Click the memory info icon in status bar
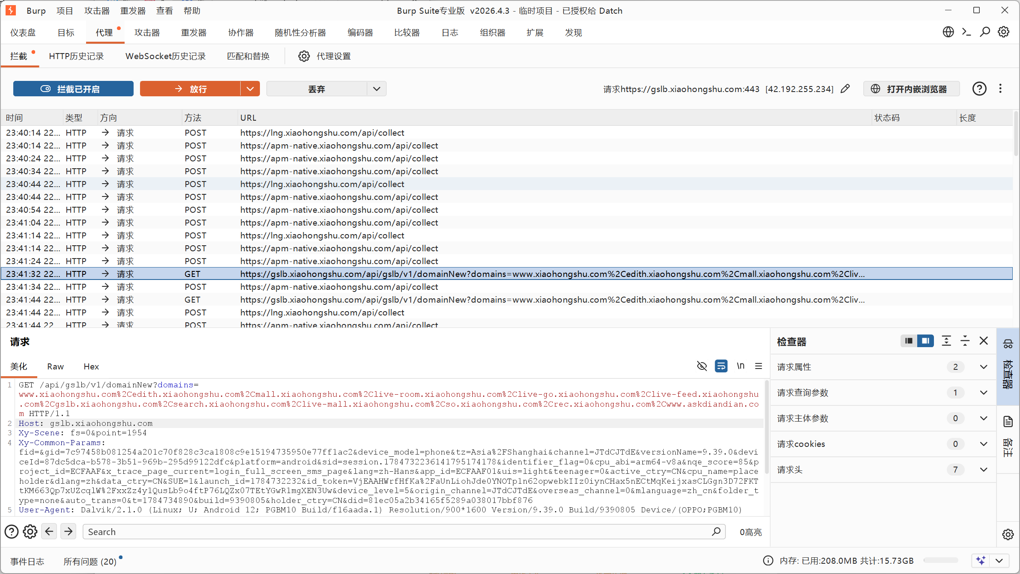The image size is (1020, 574). pyautogui.click(x=768, y=561)
